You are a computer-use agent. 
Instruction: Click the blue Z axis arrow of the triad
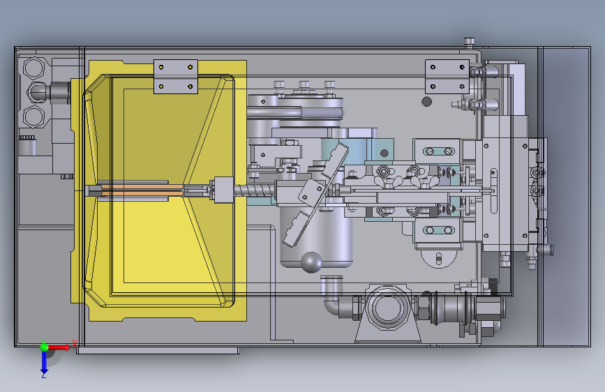pyautogui.click(x=44, y=362)
